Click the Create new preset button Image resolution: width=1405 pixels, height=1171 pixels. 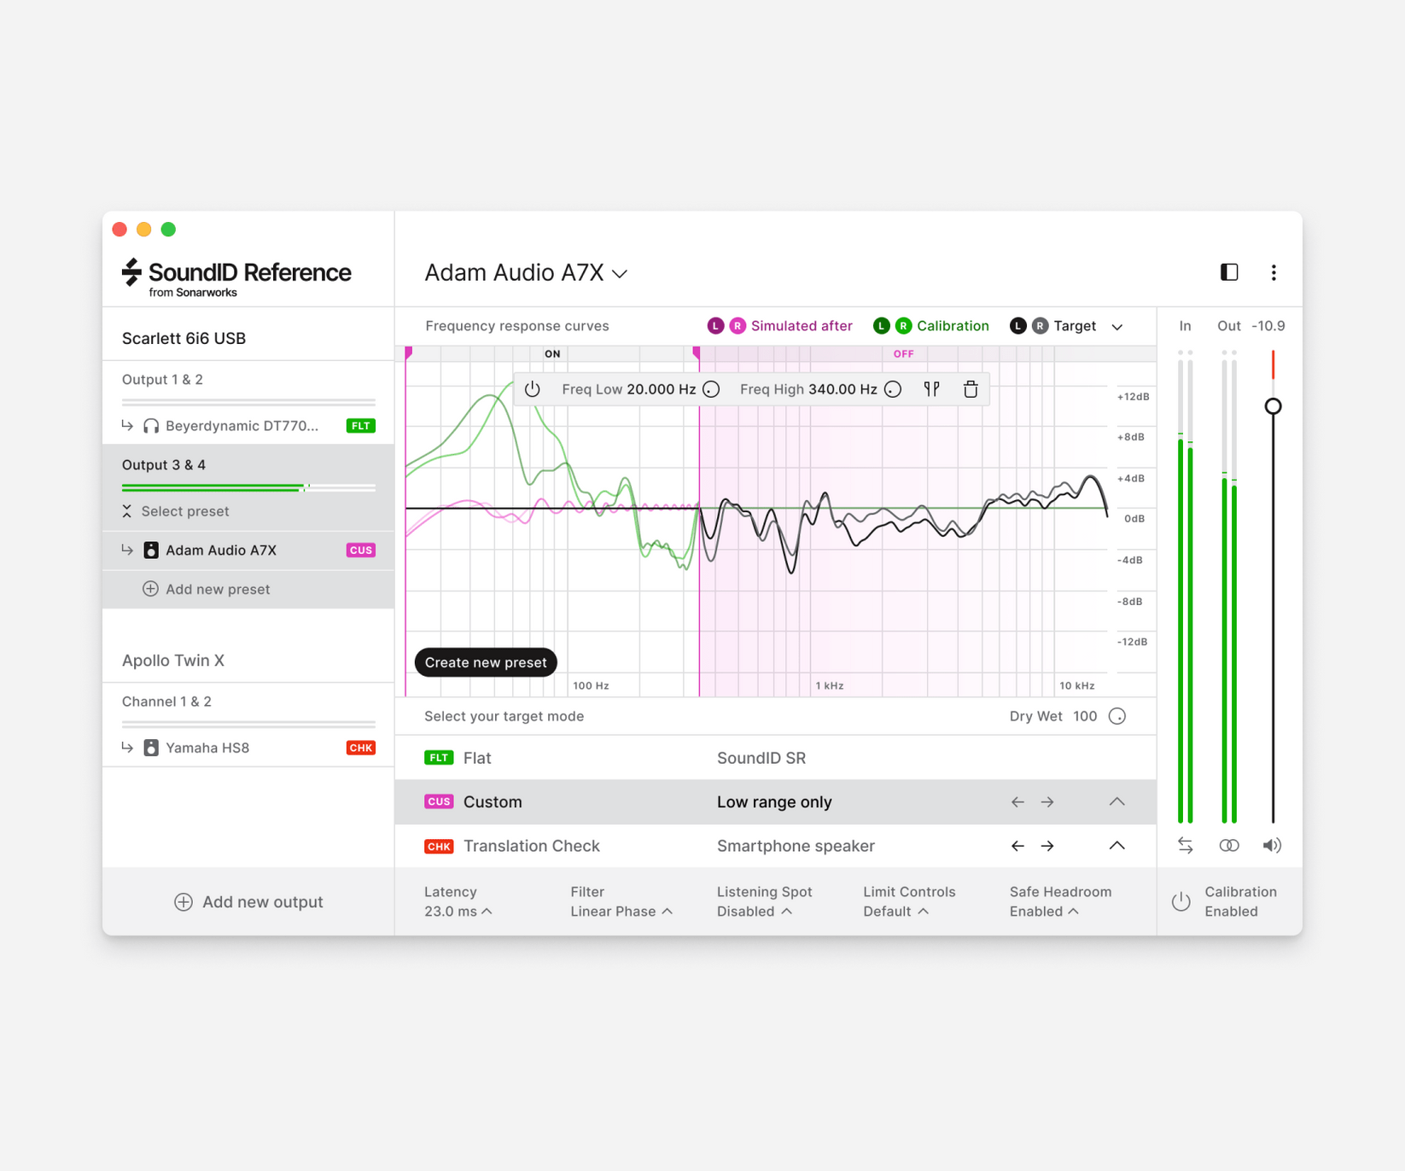(x=486, y=662)
